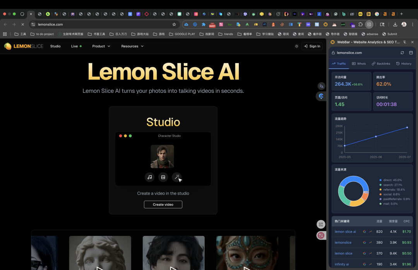
Task: Open the Chrome downloads icon
Action: (395, 24)
